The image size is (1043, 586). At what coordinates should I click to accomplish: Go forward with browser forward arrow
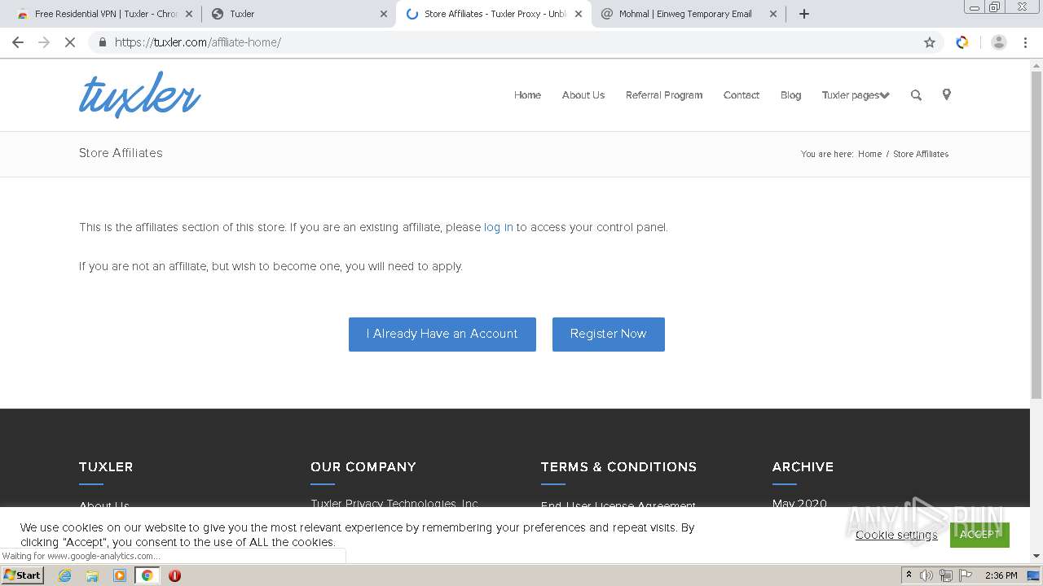(44, 42)
